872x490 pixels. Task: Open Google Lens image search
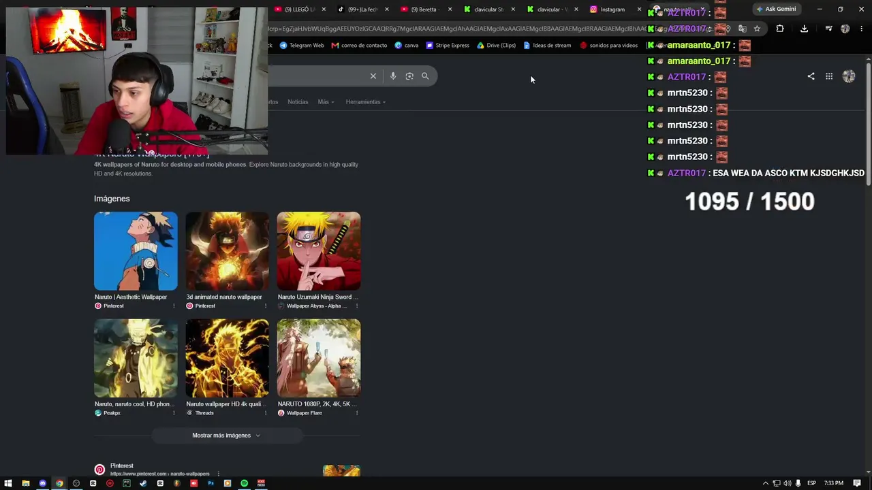coord(409,76)
